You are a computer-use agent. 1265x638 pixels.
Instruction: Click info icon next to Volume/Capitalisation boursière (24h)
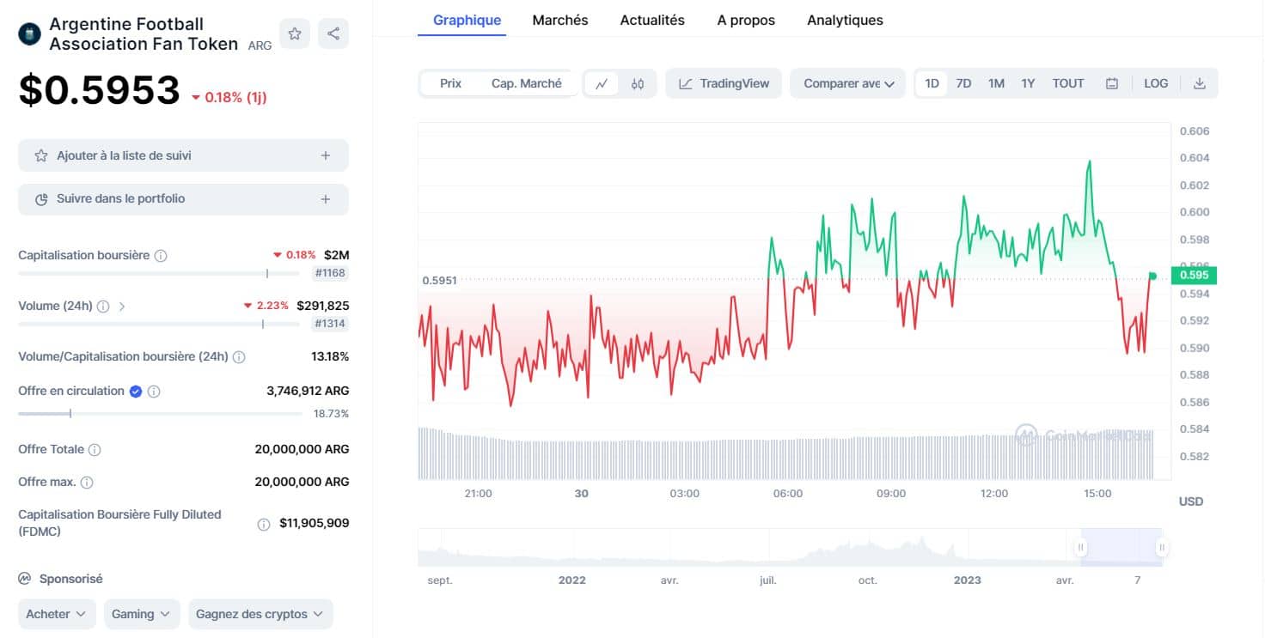(x=239, y=357)
